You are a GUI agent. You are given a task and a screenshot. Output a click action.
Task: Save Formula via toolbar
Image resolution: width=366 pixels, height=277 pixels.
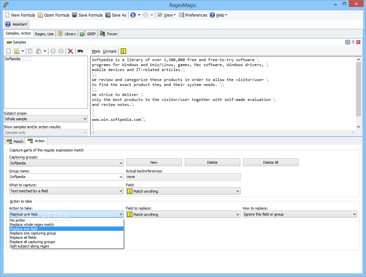(x=87, y=15)
